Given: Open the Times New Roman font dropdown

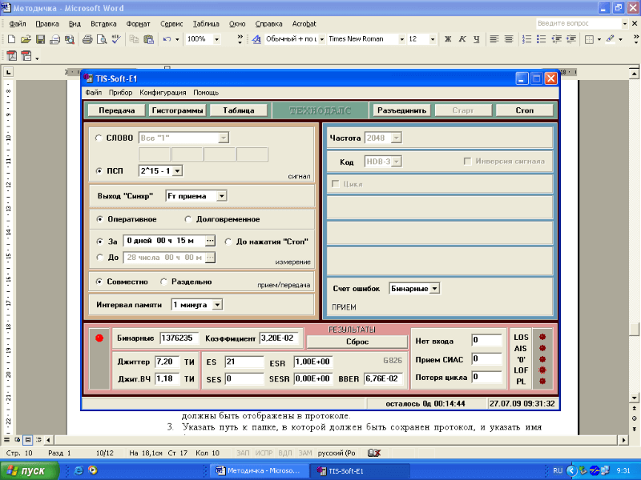Looking at the screenshot, I should 402,39.
